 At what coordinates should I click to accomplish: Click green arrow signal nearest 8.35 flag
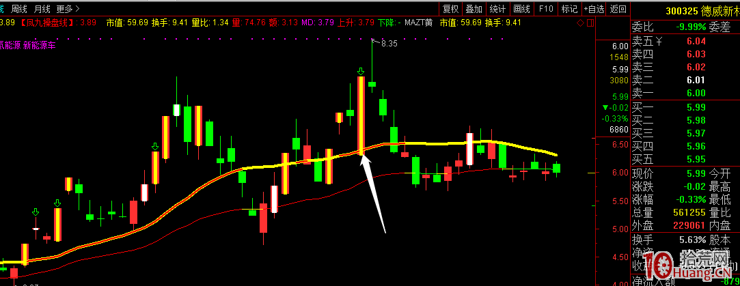pos(361,71)
